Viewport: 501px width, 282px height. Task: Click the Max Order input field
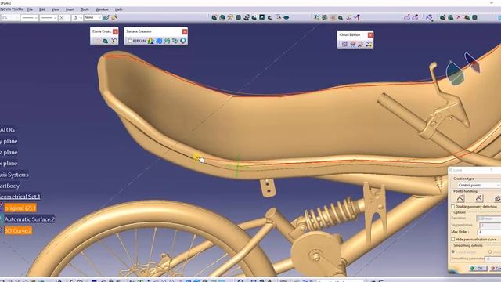tap(488, 232)
